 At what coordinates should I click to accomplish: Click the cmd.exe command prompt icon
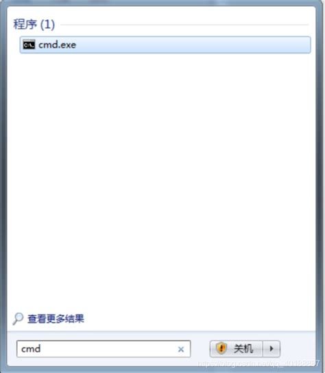pyautogui.click(x=29, y=44)
